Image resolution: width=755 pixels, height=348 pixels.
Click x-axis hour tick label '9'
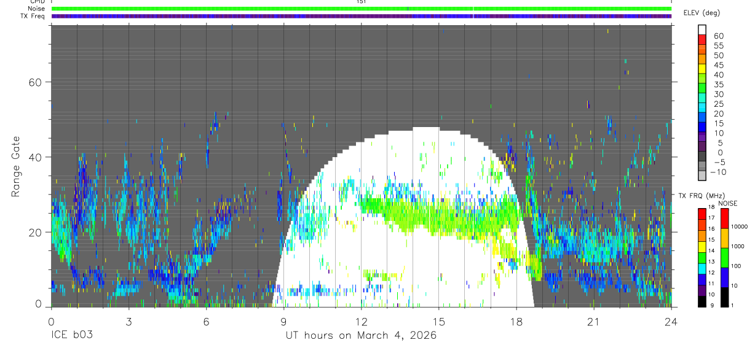coord(283,322)
